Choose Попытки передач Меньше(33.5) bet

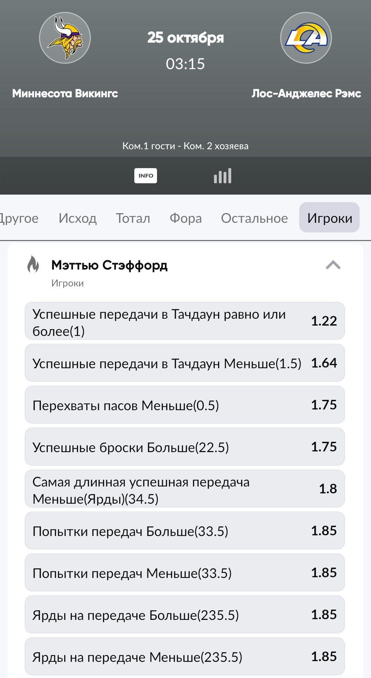click(185, 573)
